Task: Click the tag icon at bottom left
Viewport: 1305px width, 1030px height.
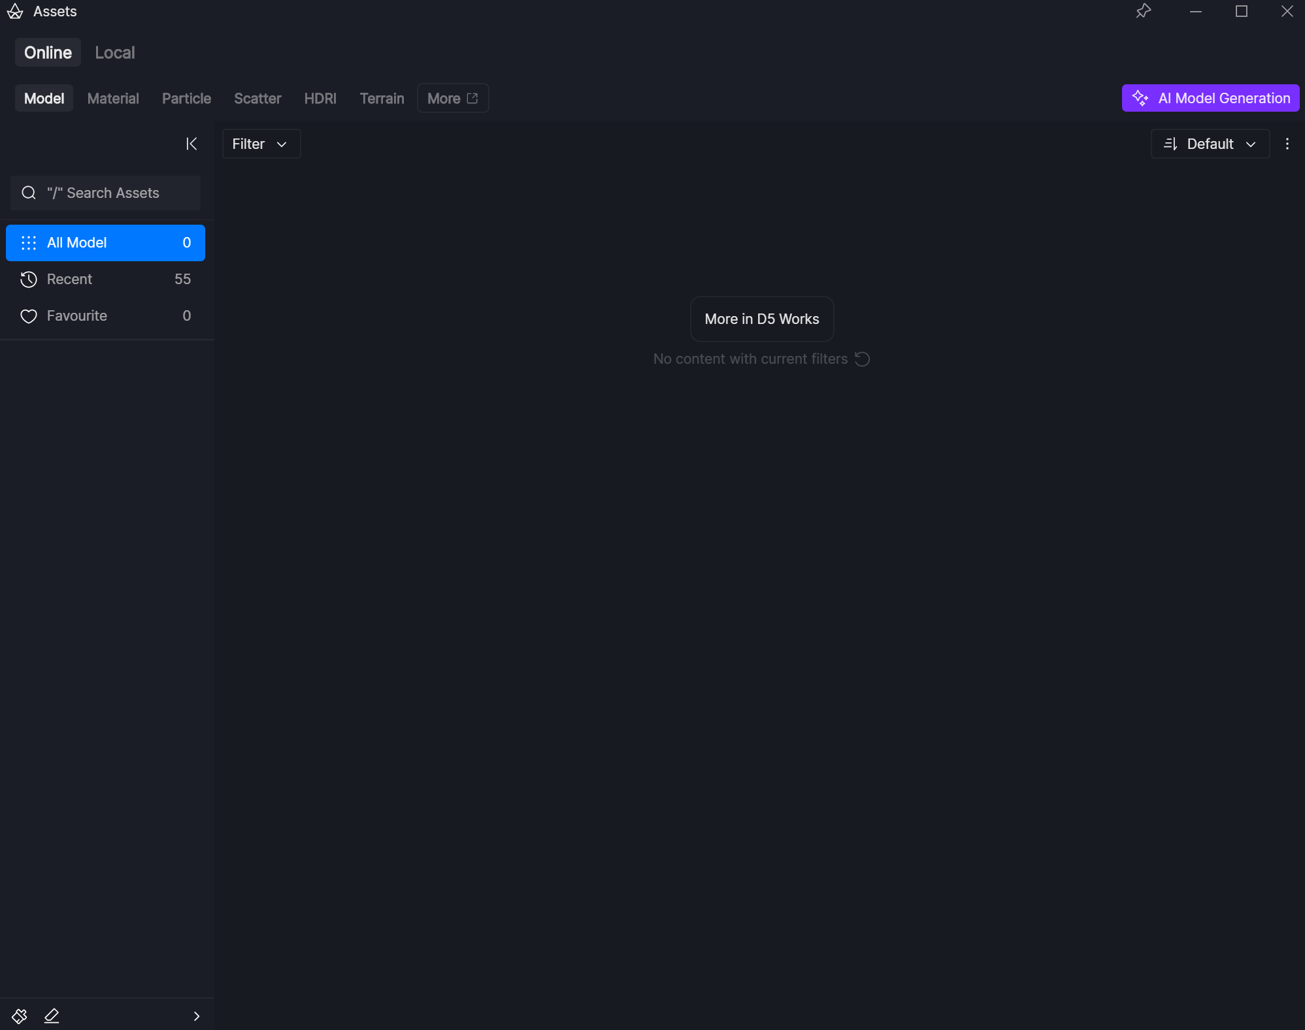Action: coord(20,1016)
